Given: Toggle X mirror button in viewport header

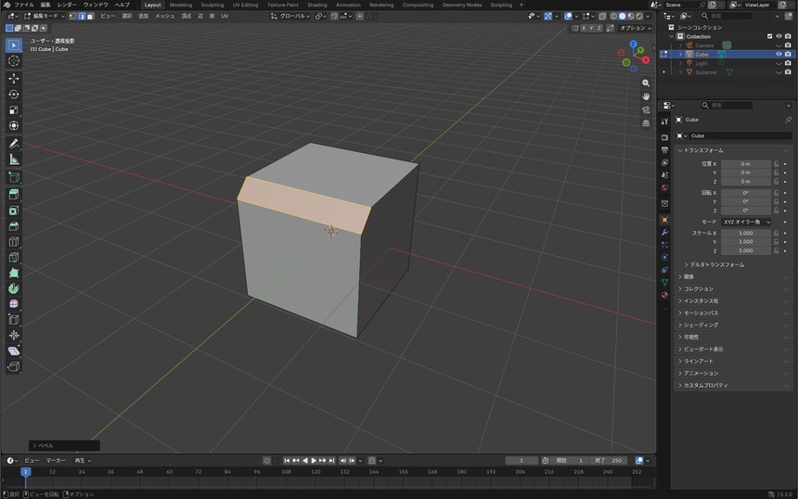Looking at the screenshot, I should 584,28.
